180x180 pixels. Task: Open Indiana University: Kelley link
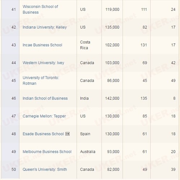[45, 27]
